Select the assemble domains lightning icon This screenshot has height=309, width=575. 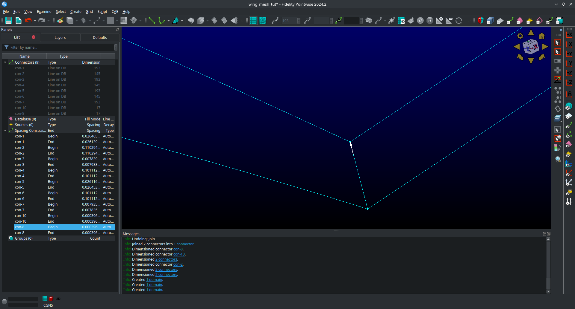tap(190, 20)
